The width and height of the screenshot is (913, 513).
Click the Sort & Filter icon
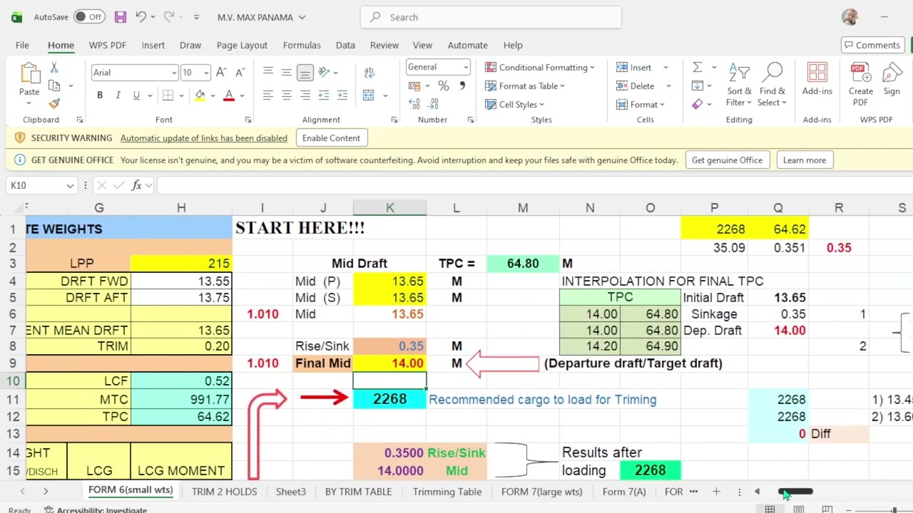738,73
